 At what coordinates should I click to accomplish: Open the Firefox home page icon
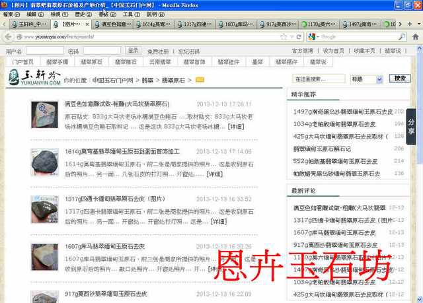416,36
